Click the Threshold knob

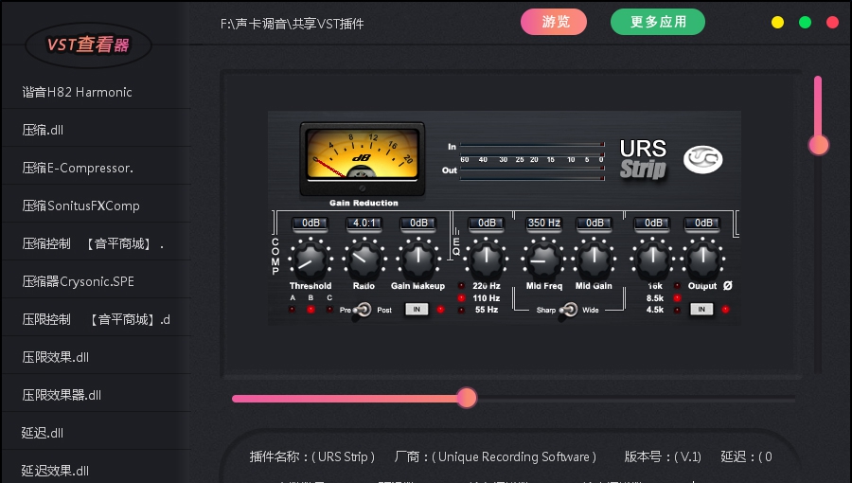311,259
